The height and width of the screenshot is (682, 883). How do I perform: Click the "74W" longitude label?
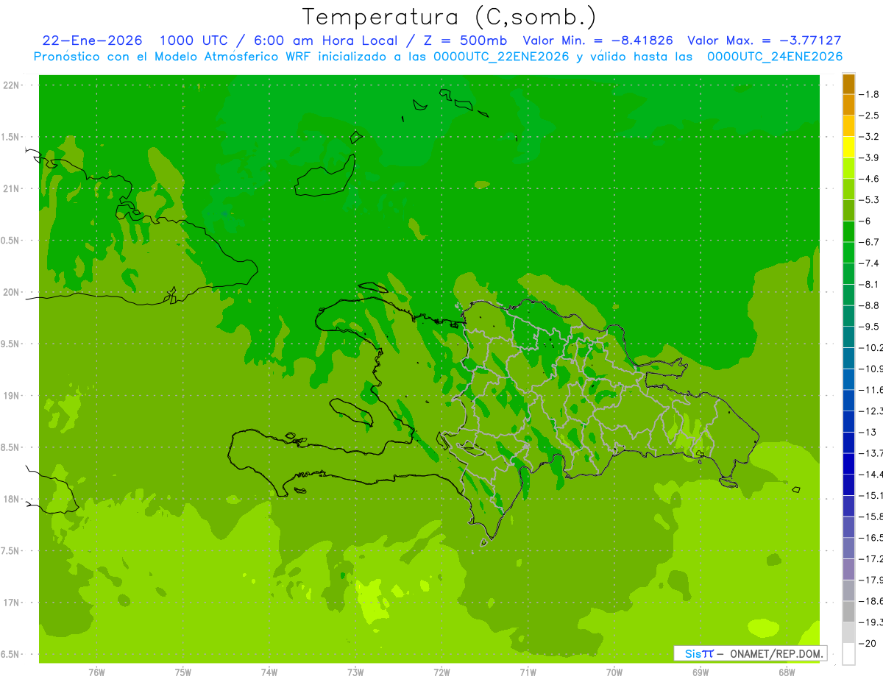pyautogui.click(x=269, y=672)
